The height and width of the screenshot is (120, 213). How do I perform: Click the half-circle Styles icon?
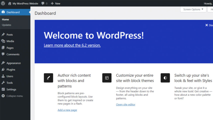coord(165,78)
